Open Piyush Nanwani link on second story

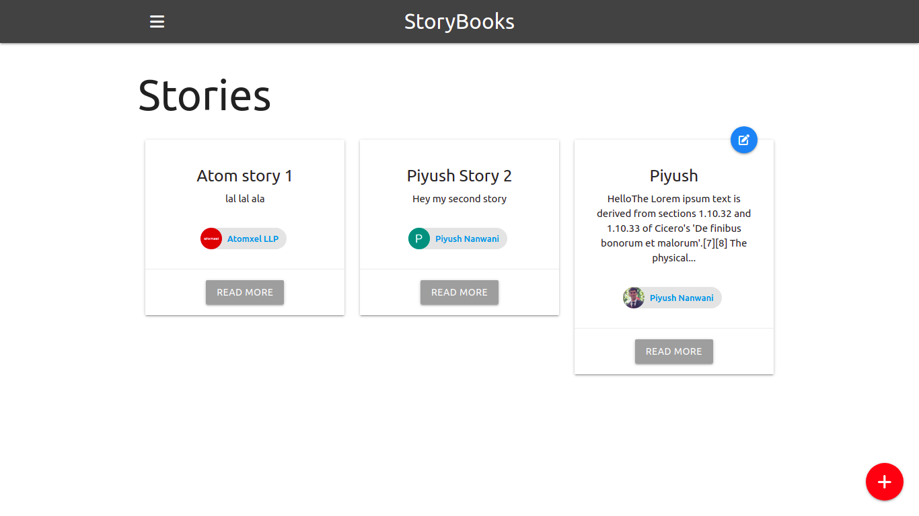pos(468,239)
